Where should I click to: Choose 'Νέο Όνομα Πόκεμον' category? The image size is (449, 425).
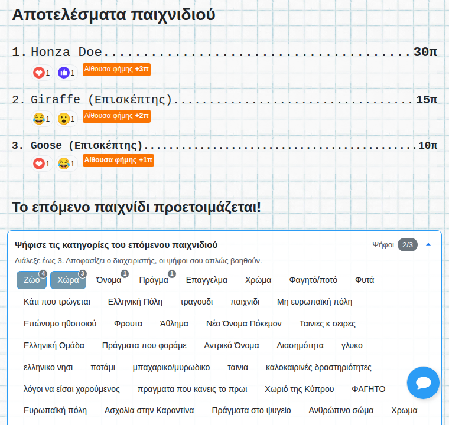pyautogui.click(x=244, y=323)
